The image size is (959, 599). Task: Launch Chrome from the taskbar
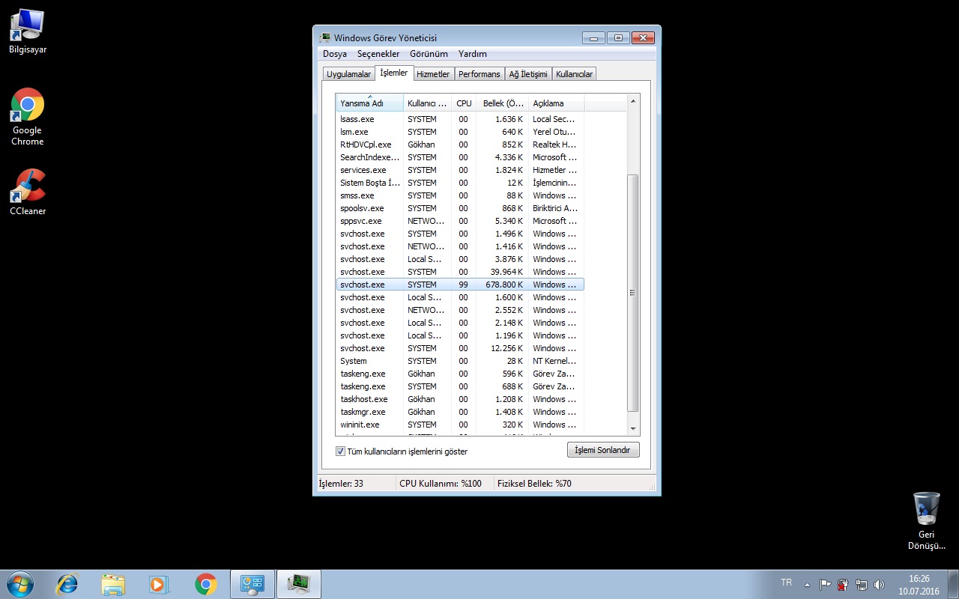[206, 584]
